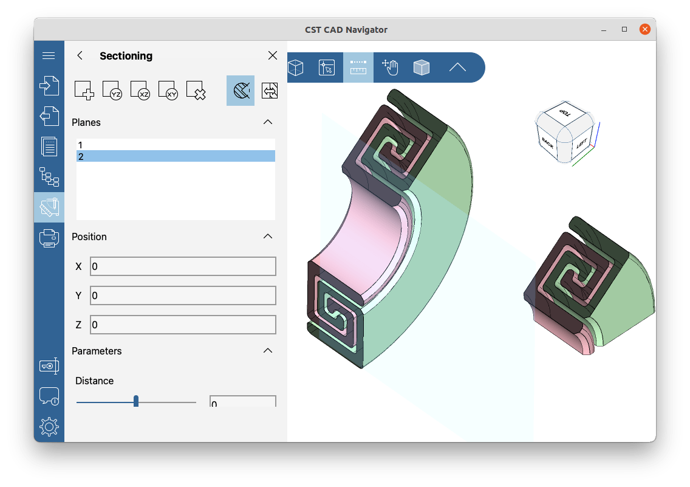The image size is (690, 487).
Task: Delete the selected sectioning plane
Action: pyautogui.click(x=196, y=90)
